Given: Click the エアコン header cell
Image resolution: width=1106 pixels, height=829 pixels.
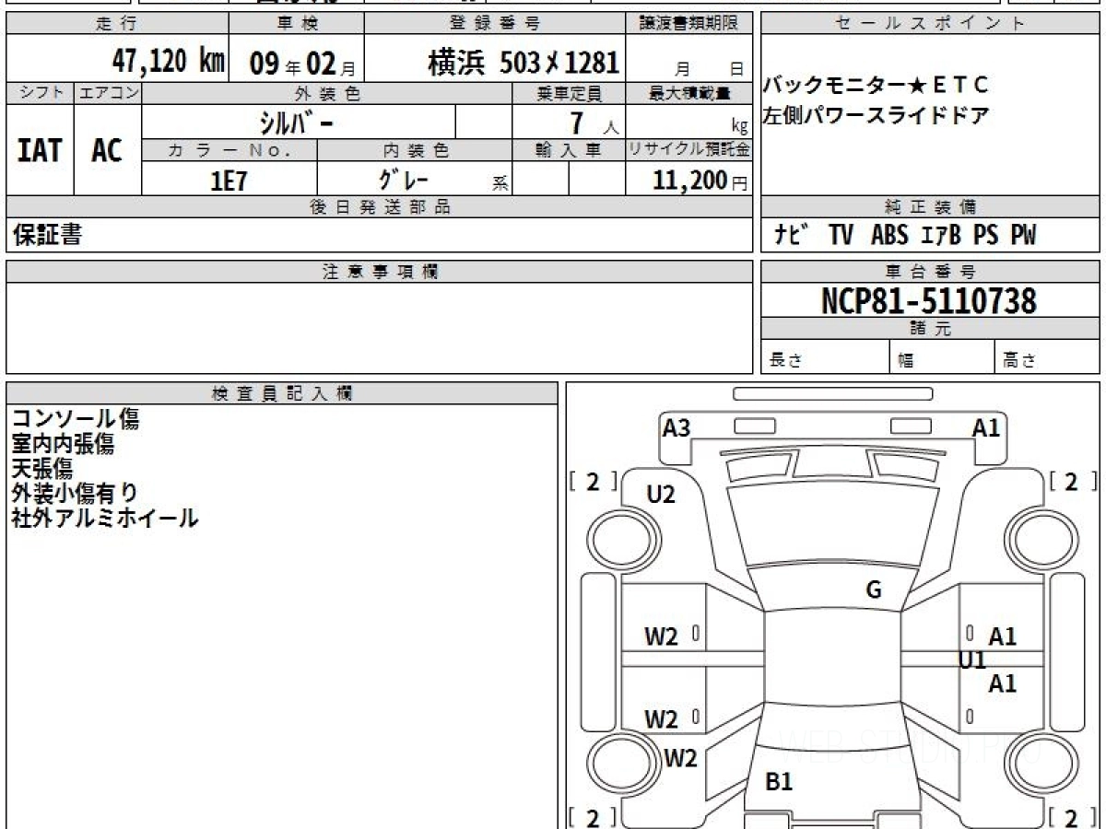Looking at the screenshot, I should click(108, 93).
